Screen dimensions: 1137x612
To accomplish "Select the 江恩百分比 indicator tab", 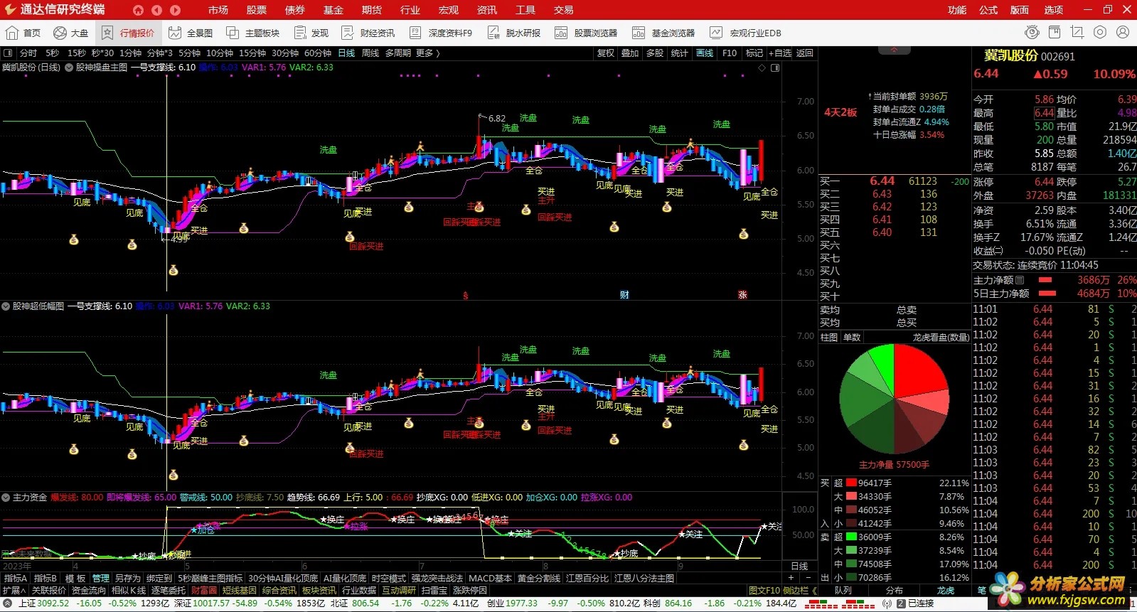I will point(587,578).
